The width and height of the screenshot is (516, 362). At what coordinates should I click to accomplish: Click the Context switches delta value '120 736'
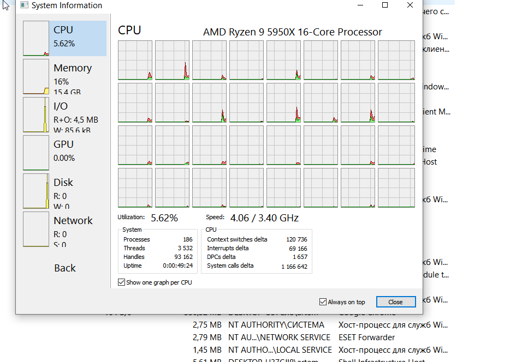click(x=296, y=239)
